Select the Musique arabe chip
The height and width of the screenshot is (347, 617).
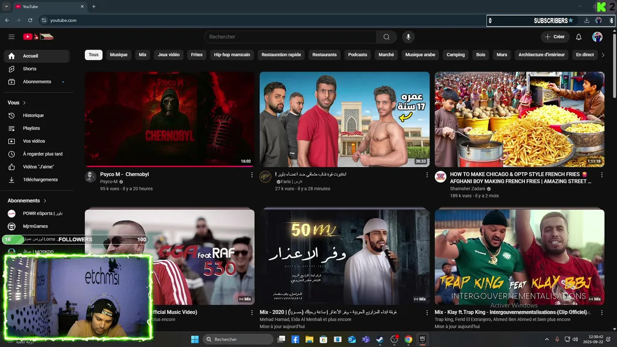click(420, 55)
